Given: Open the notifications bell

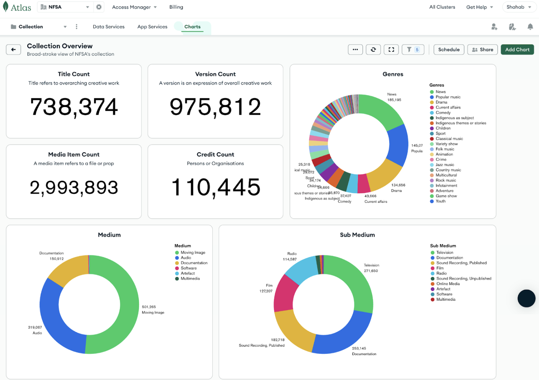Looking at the screenshot, I should [x=530, y=27].
